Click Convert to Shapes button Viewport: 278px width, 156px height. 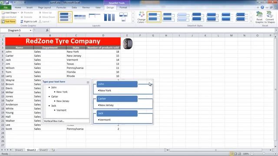coord(270,17)
